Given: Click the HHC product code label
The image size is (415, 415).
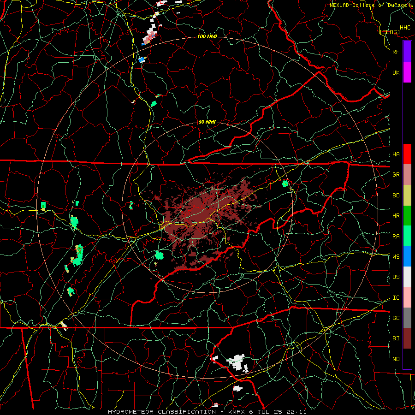Looking at the screenshot, I should (x=405, y=28).
